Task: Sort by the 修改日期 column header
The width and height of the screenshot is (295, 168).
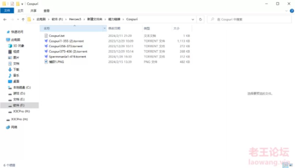Action: 114,28
